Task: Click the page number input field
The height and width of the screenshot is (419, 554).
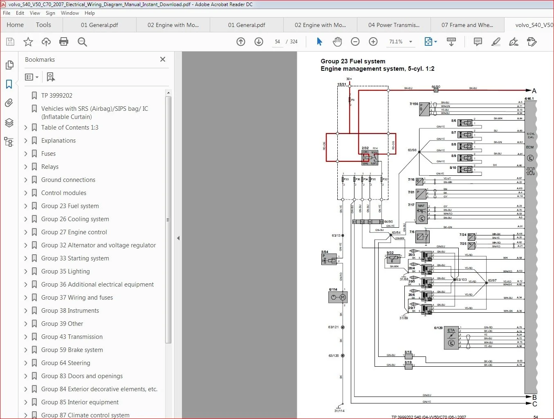Action: coord(278,42)
